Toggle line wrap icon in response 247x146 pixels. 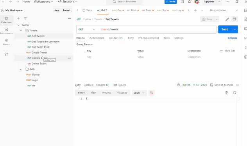tap(151, 93)
